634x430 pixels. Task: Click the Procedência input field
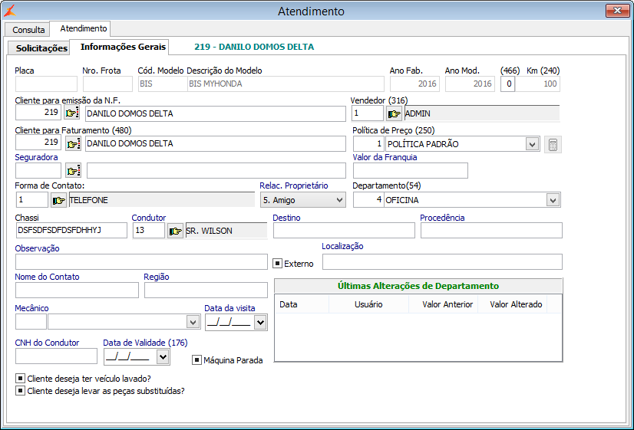pyautogui.click(x=491, y=231)
